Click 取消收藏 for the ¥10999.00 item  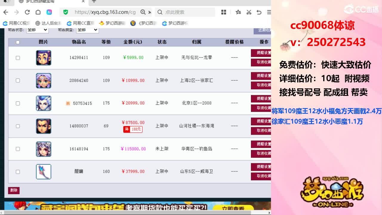click(261, 85)
